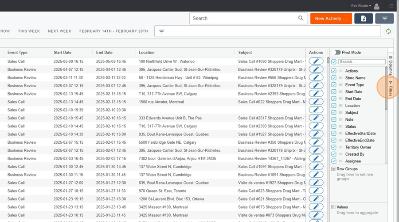Click the magnifier icon in Search box
399x222 pixels.
coord(301,18)
